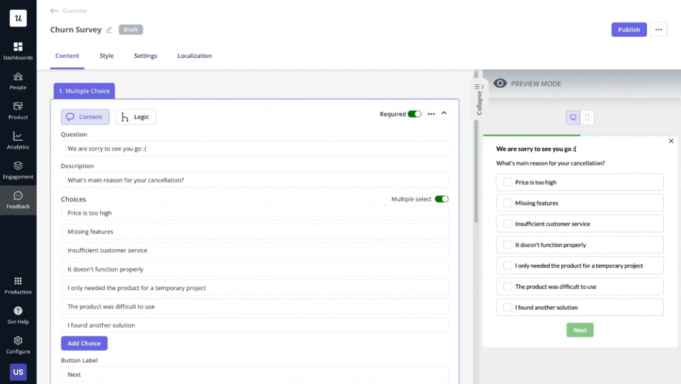Click Next in the preview
This screenshot has height=384, width=681.
tap(580, 330)
